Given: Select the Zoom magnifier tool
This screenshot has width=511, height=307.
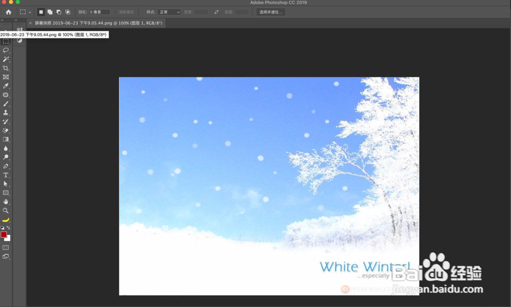Looking at the screenshot, I should [6, 211].
